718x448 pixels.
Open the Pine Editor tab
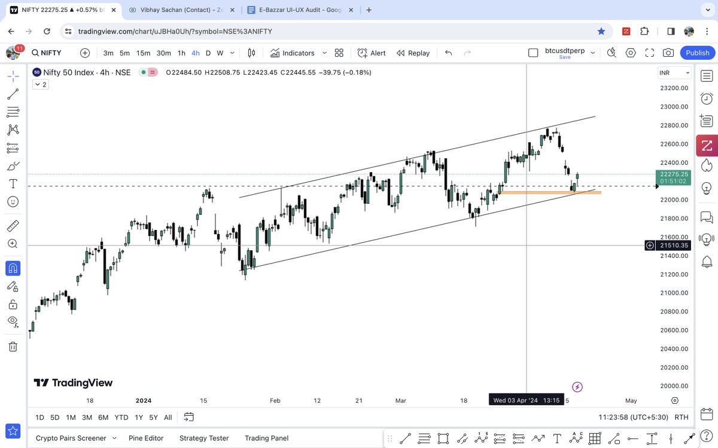(146, 438)
